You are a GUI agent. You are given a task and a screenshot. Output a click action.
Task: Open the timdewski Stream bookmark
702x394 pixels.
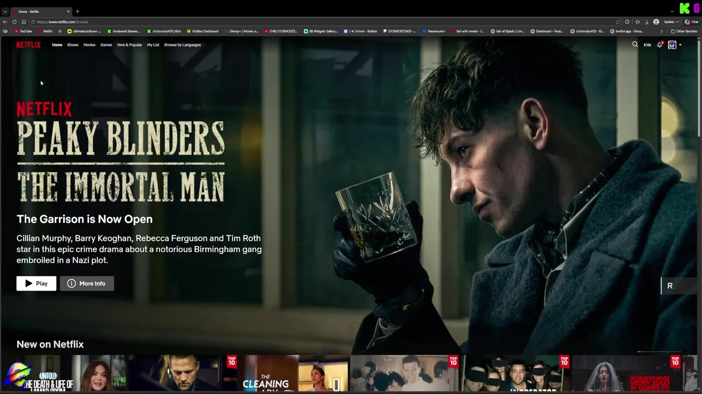point(123,31)
